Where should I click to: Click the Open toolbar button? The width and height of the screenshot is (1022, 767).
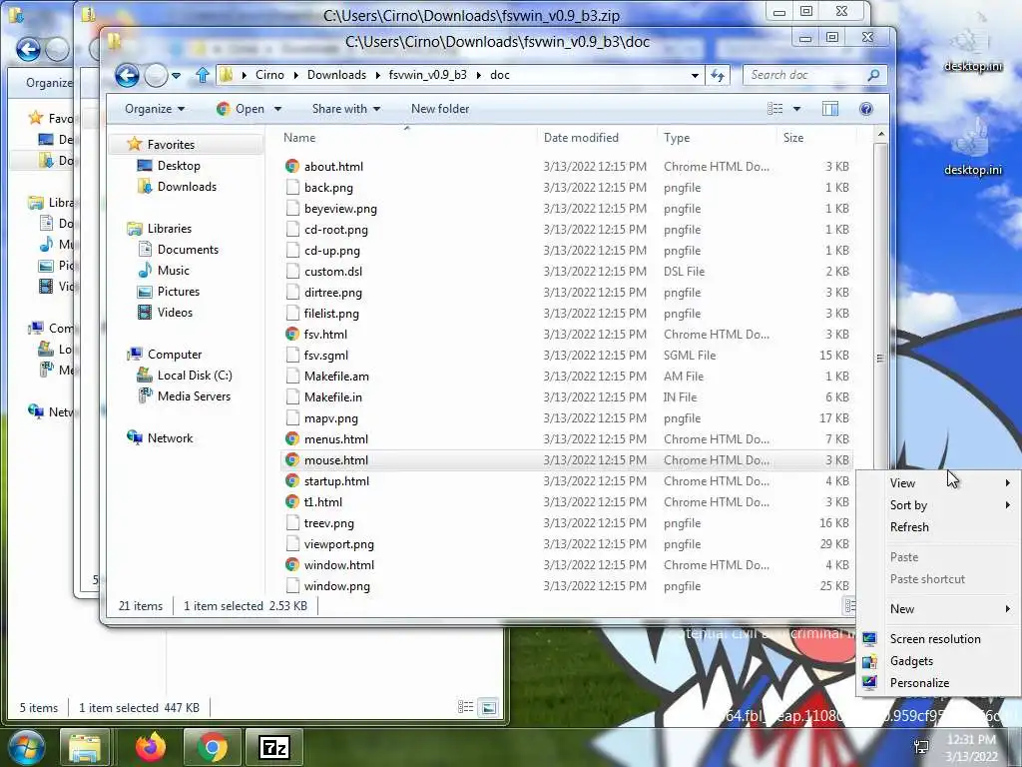(241, 109)
